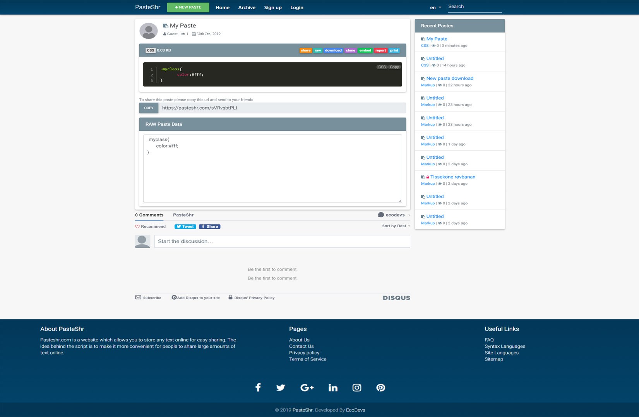
Task: Click the guest avatar next to the My Paste title
Action: 149,31
